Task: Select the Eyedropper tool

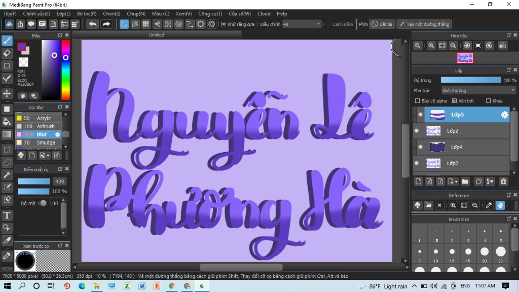Action: coord(7,256)
